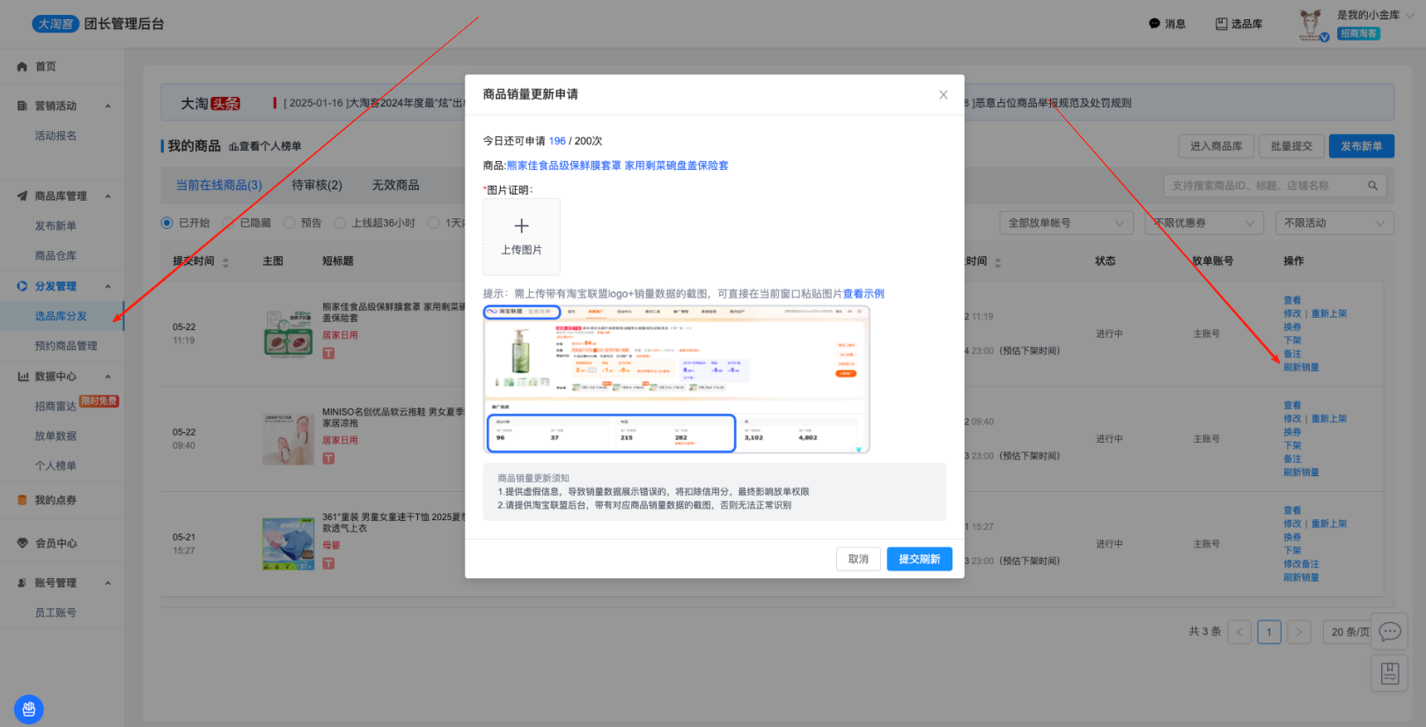This screenshot has width=1426, height=727.
Task: Click the search magnifier icon
Action: tap(1372, 186)
